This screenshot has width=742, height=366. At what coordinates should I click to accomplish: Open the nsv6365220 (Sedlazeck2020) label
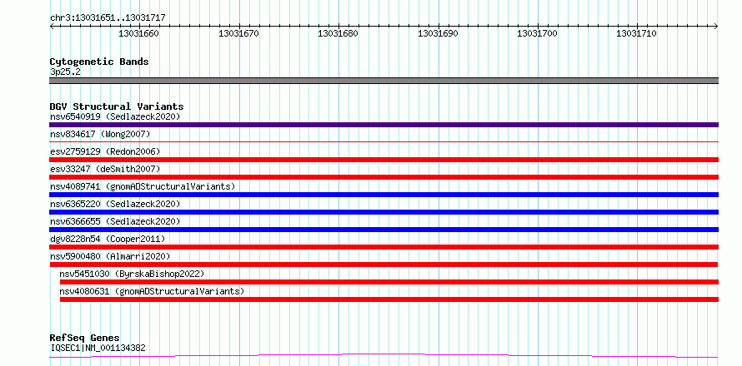coord(115,204)
